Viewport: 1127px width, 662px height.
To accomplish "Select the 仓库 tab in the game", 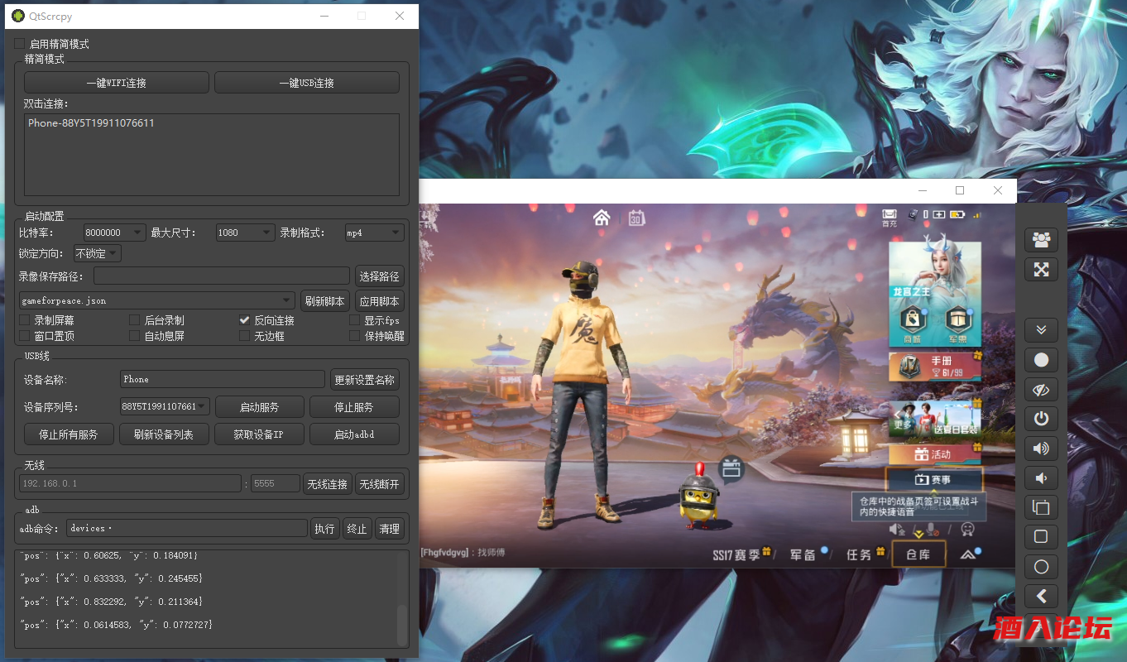I will click(x=918, y=554).
